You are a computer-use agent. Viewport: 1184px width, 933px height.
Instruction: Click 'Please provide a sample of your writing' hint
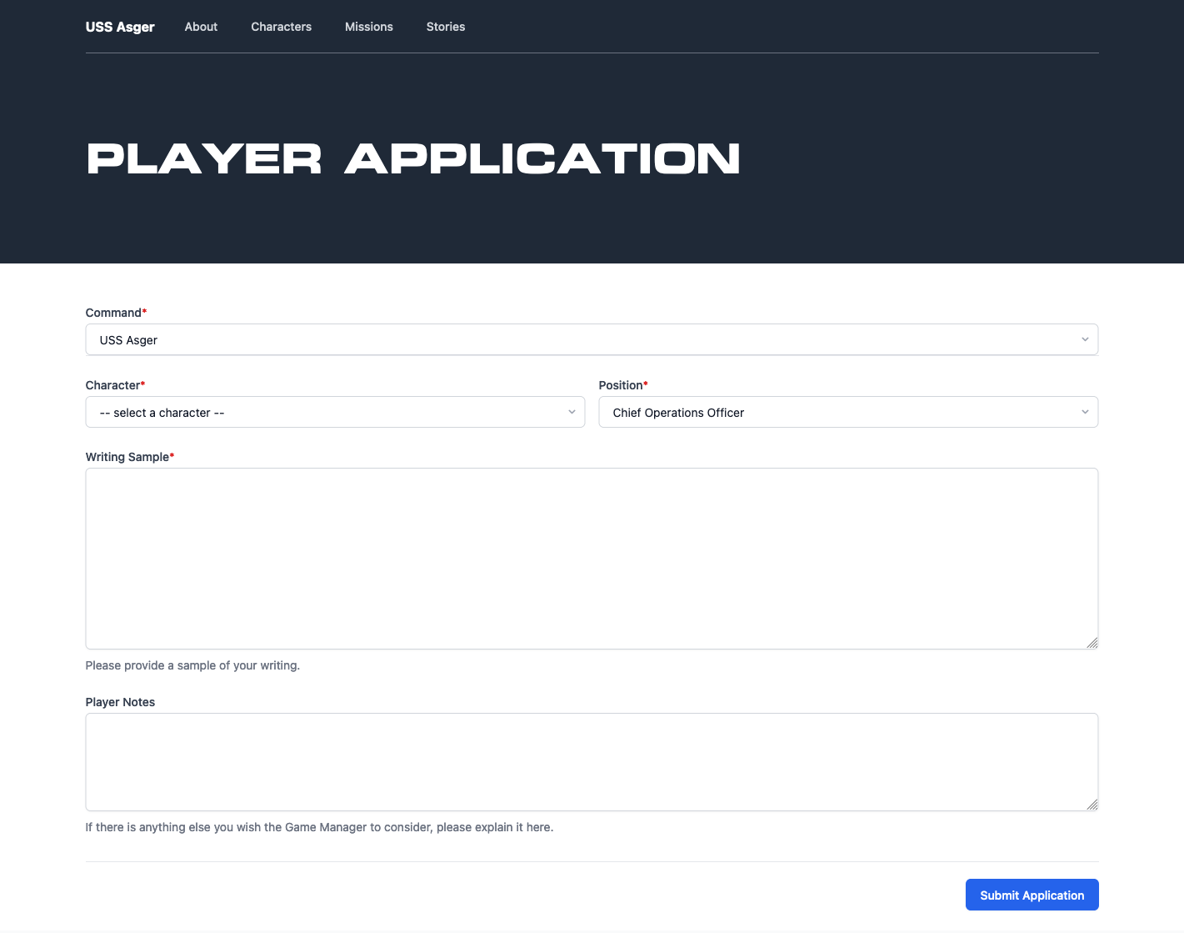coord(192,665)
